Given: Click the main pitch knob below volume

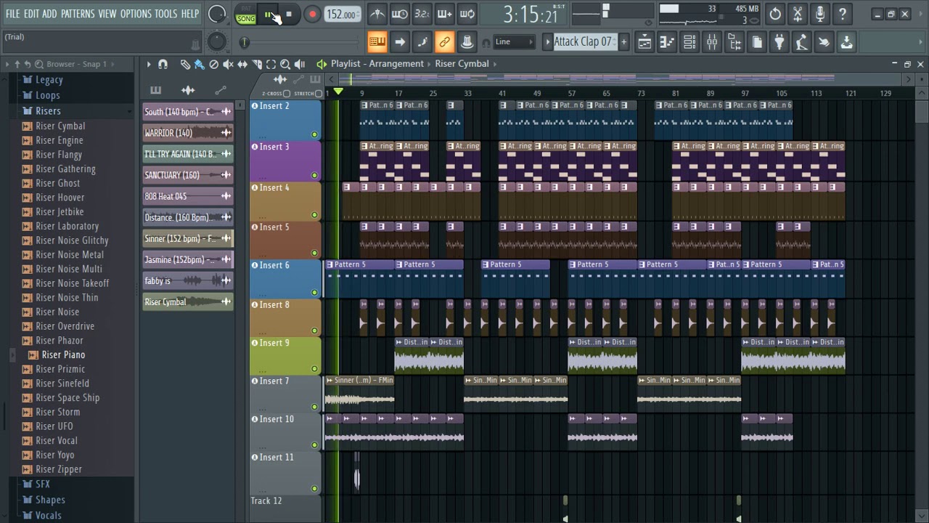Looking at the screenshot, I should 216,41.
